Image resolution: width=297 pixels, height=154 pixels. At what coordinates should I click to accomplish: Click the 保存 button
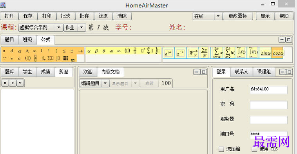coord(28,16)
